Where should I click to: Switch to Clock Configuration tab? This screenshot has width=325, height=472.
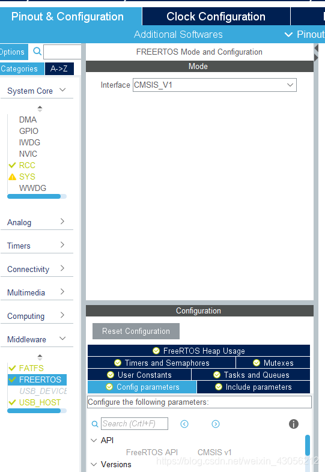click(x=216, y=17)
